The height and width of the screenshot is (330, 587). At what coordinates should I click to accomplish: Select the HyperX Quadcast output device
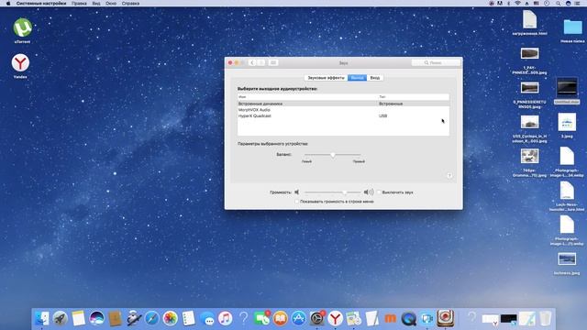343,115
